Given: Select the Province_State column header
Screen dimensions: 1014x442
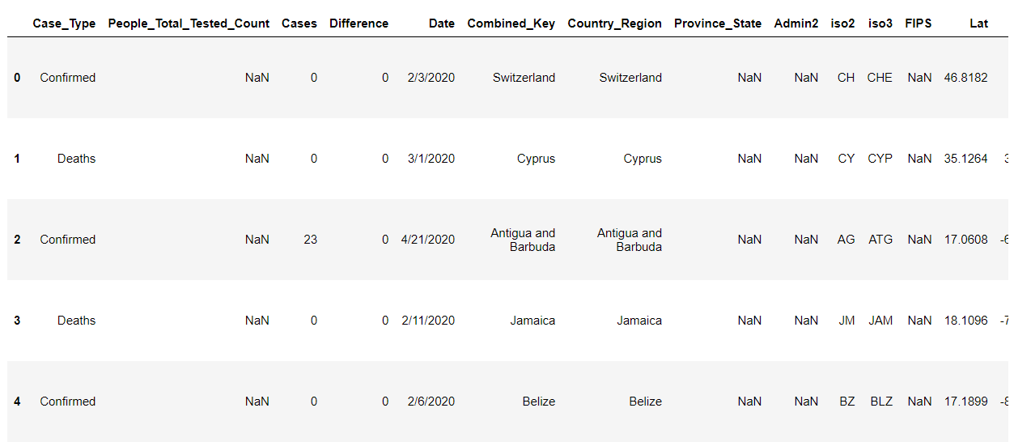Looking at the screenshot, I should point(718,23).
